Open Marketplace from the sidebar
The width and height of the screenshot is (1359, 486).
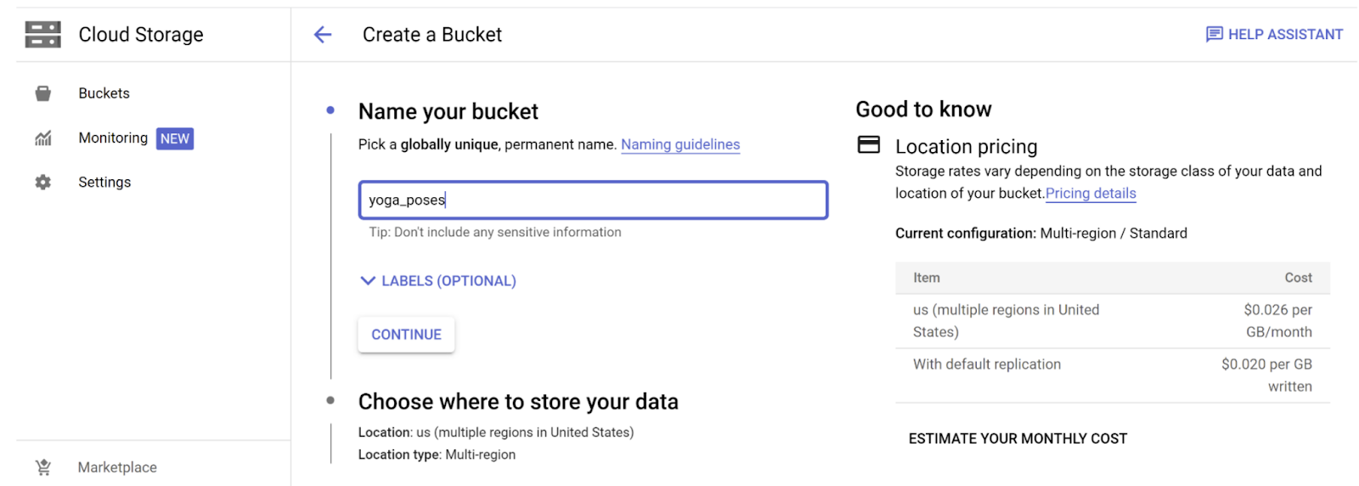[x=117, y=467]
